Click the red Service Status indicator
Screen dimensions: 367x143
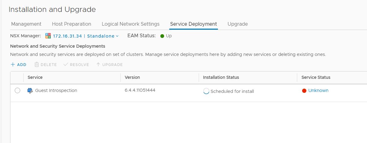click(304, 91)
